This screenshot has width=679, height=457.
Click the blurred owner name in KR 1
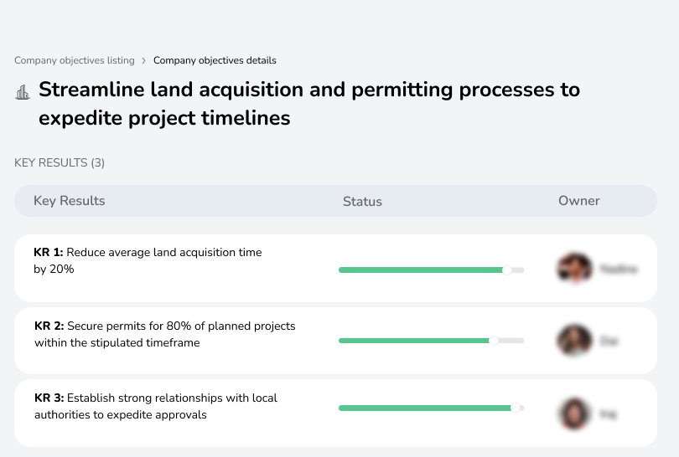pos(619,269)
